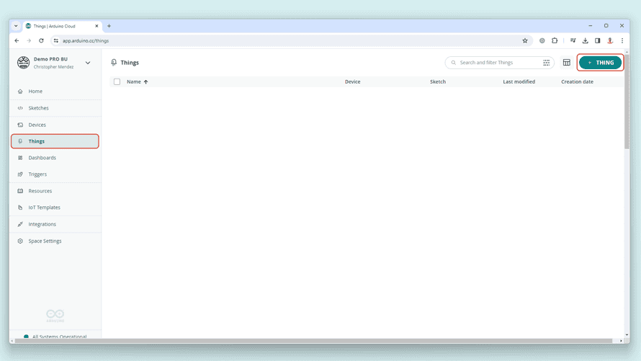Bookmark this page with the star icon
This screenshot has width=641, height=361.
tap(525, 40)
